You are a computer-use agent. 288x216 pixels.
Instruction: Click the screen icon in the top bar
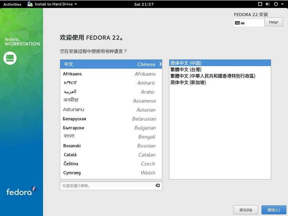point(260,4)
